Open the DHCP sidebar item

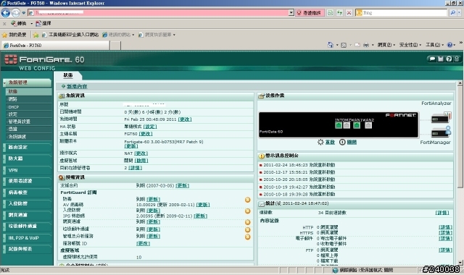pyautogui.click(x=29, y=107)
